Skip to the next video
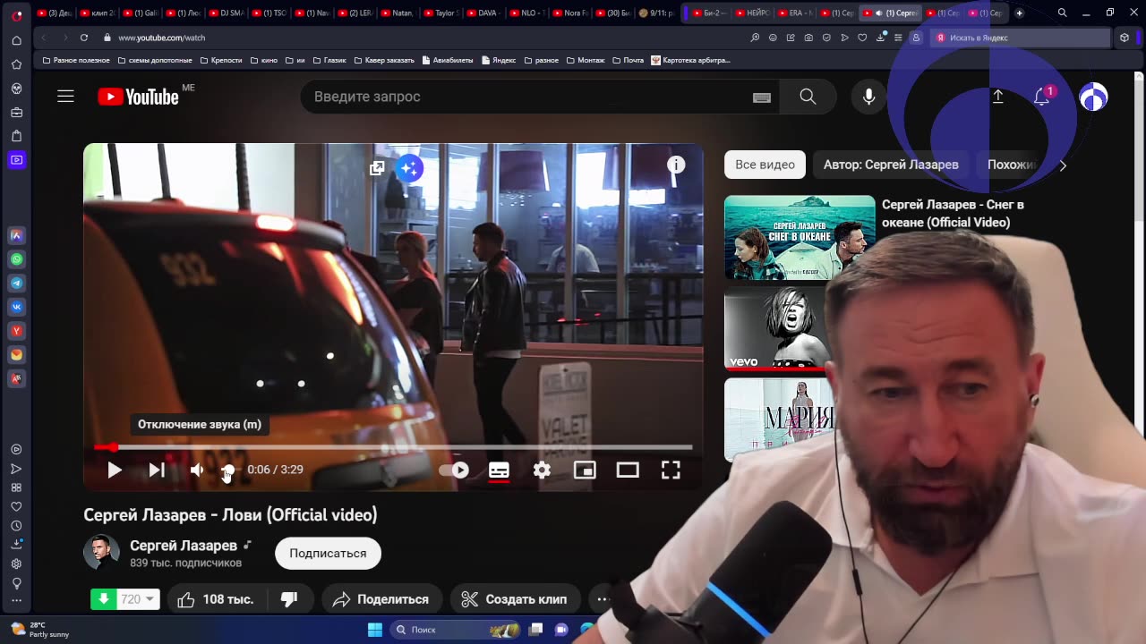The height and width of the screenshot is (644, 1146). [x=157, y=470]
